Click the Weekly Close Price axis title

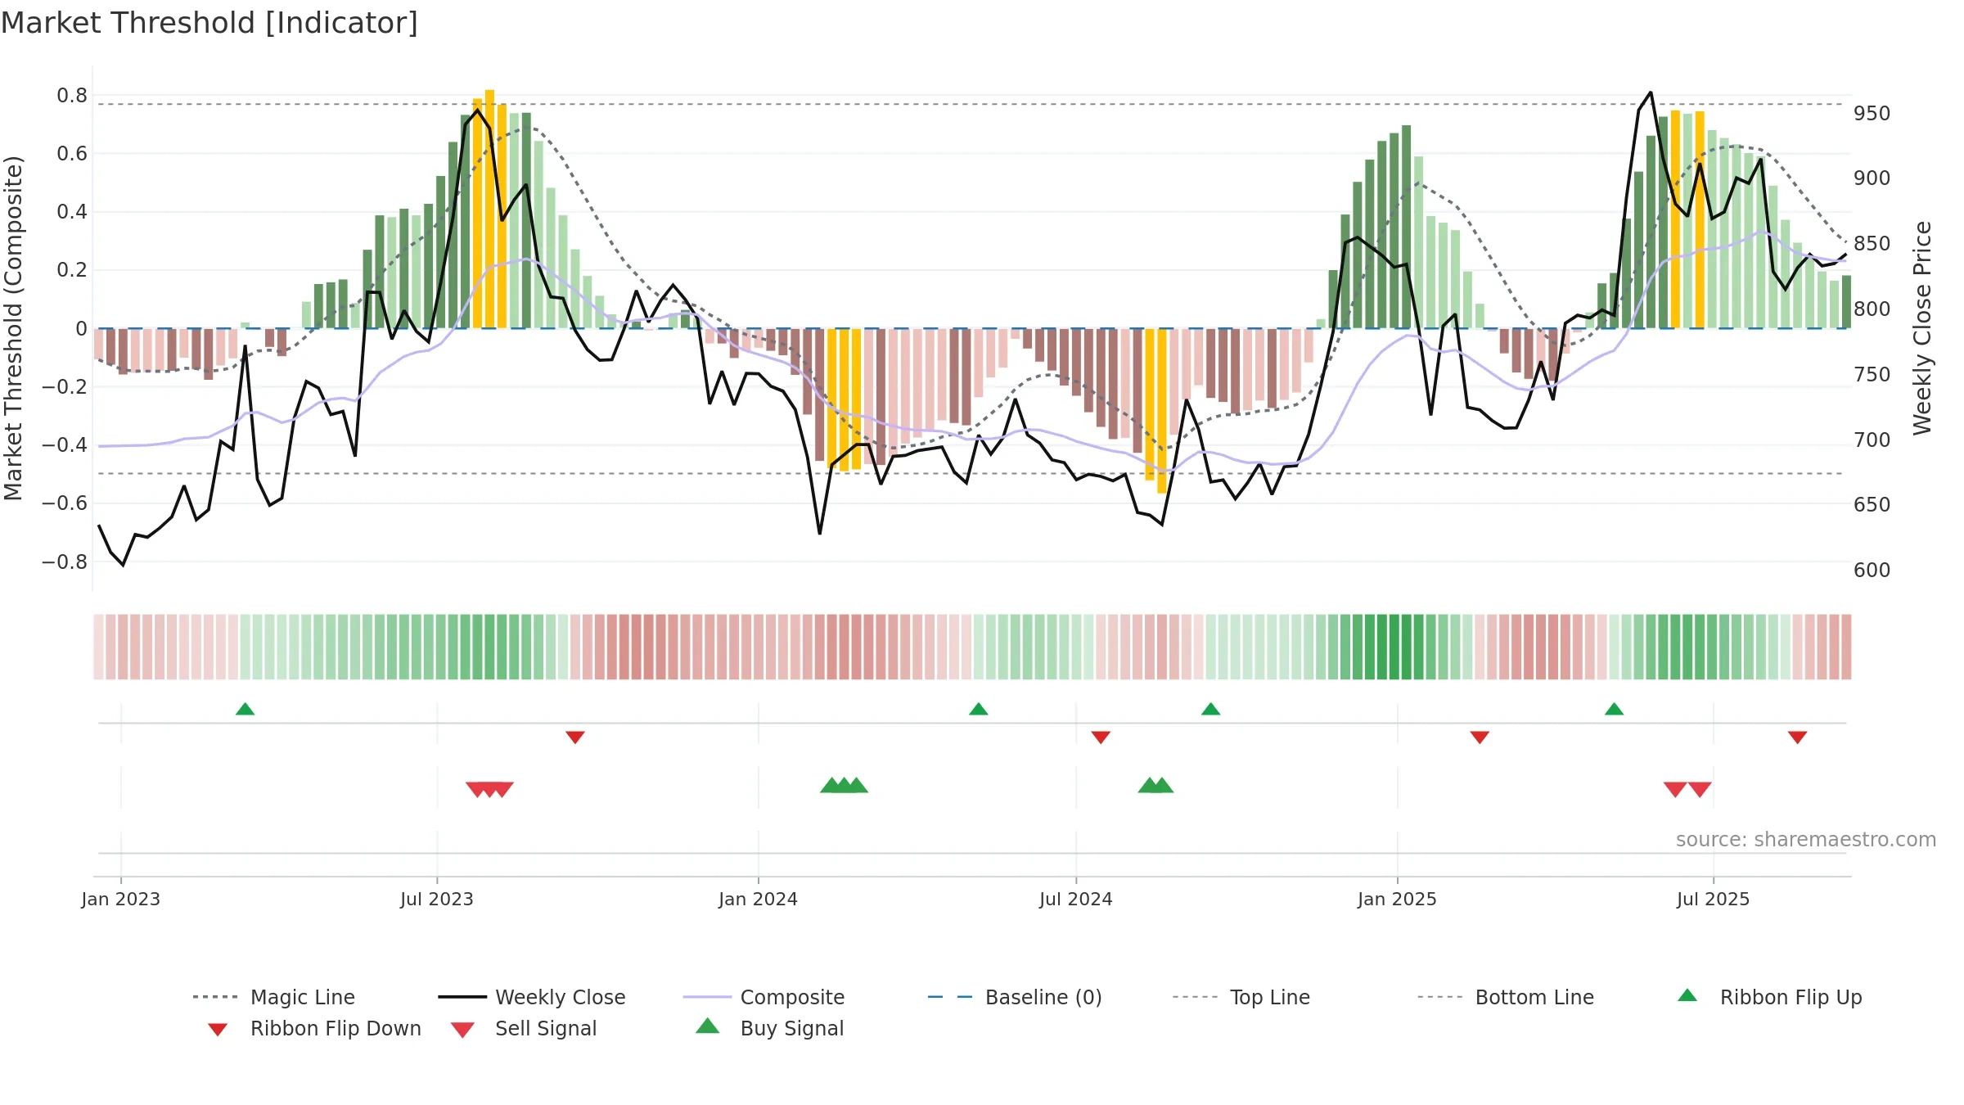coord(1922,327)
